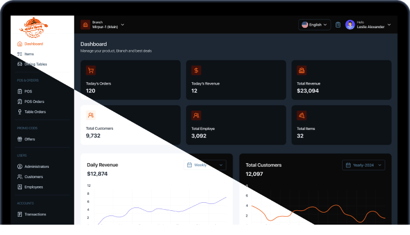The height and width of the screenshot is (235, 410).
Task: Open the Offers sidebar link
Action: click(29, 139)
